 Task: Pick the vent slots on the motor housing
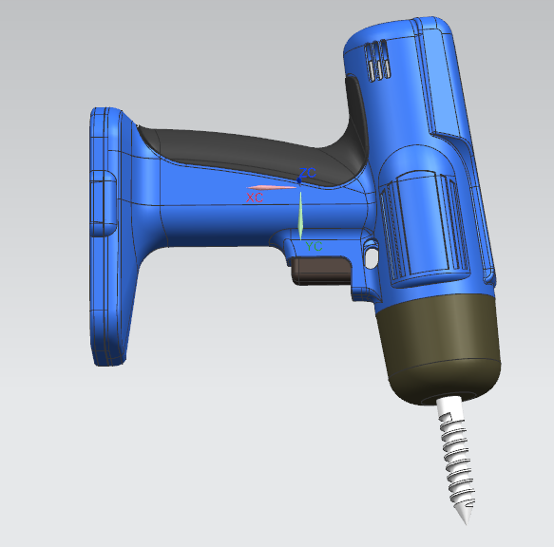click(x=377, y=61)
